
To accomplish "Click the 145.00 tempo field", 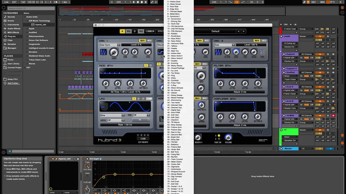I will (31, 2).
